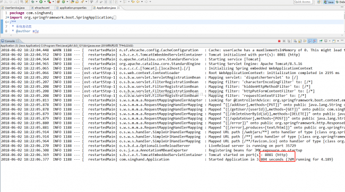This screenshot has width=345, height=192.
Task: Click the @author line in the editor
Action: point(25,31)
